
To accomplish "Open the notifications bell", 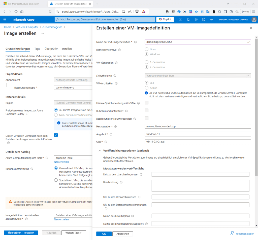I will [x=188, y=20].
